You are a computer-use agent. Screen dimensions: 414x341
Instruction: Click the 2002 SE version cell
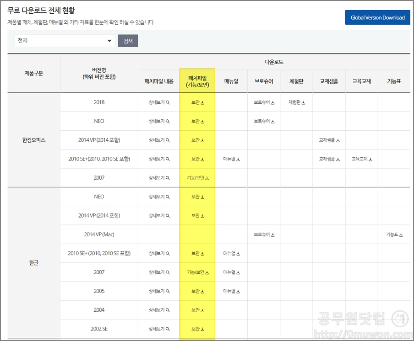click(x=99, y=329)
